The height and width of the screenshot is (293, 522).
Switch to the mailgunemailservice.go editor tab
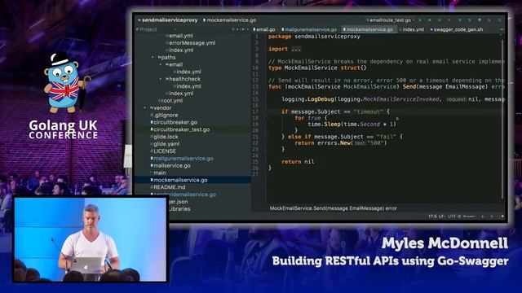(309, 29)
